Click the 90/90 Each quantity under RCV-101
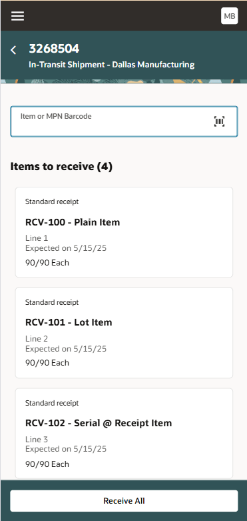The height and width of the screenshot is (521, 247). (x=47, y=363)
